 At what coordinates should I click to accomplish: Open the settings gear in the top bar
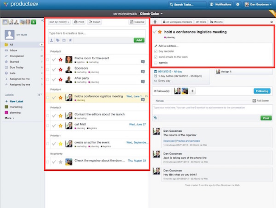click(x=238, y=4)
